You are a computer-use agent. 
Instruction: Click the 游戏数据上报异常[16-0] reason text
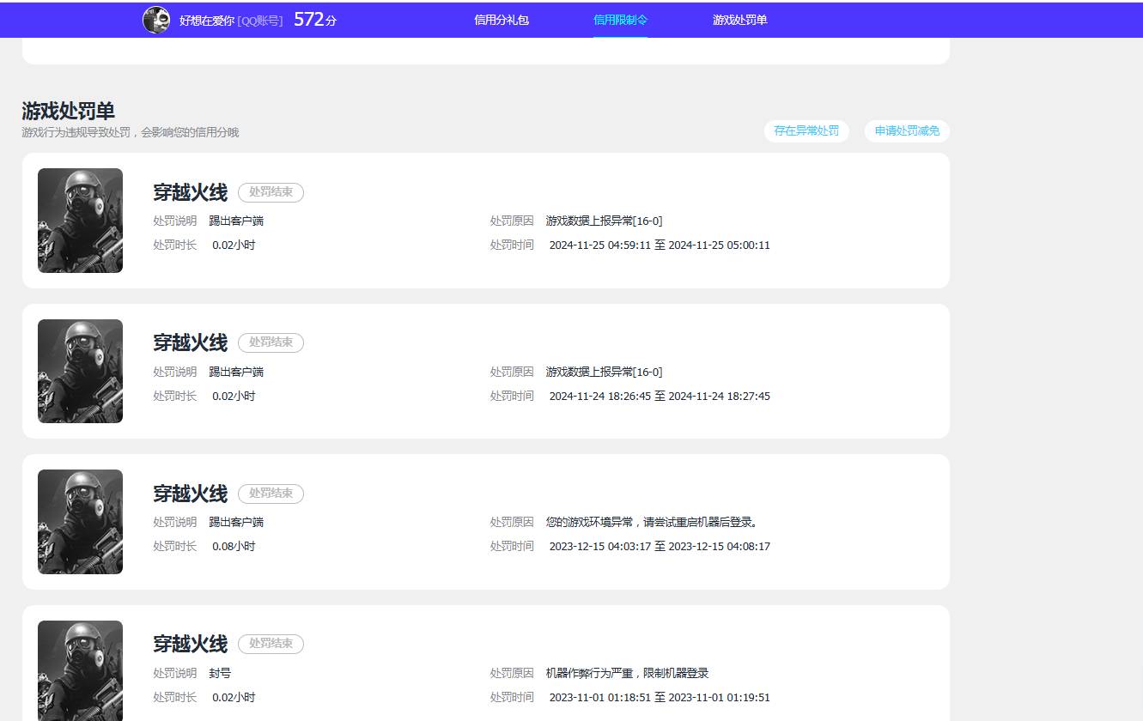603,221
